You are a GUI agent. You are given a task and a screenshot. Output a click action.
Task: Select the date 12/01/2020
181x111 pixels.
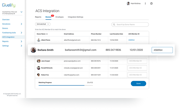[136, 50]
